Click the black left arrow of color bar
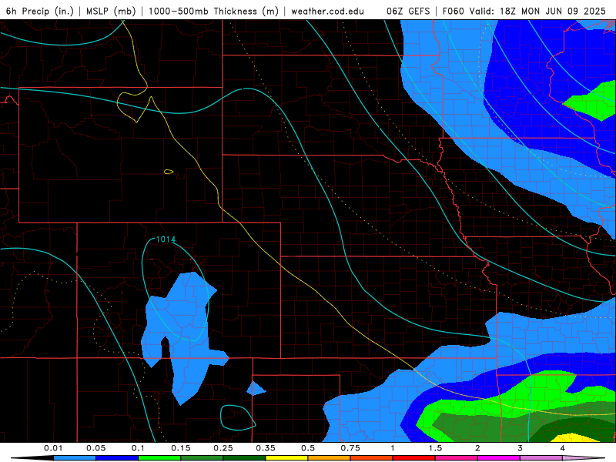The height and width of the screenshot is (462, 616). 32,458
